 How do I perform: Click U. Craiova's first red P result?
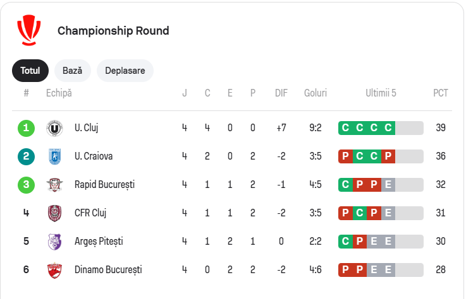345,156
